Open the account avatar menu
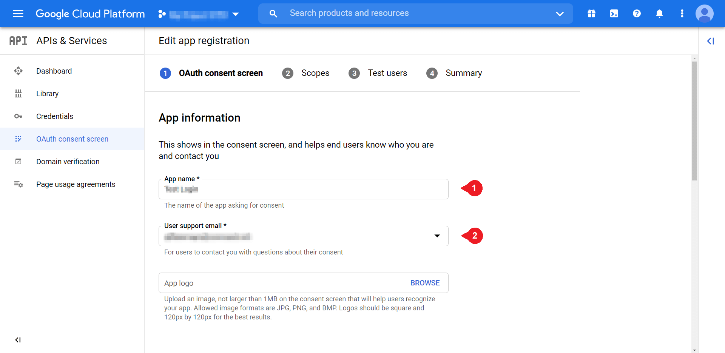Image resolution: width=725 pixels, height=353 pixels. click(705, 14)
